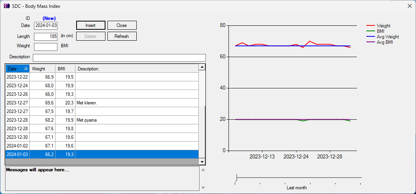Click the chart axis label 2023-12-24
The image size is (416, 194).
(296, 156)
